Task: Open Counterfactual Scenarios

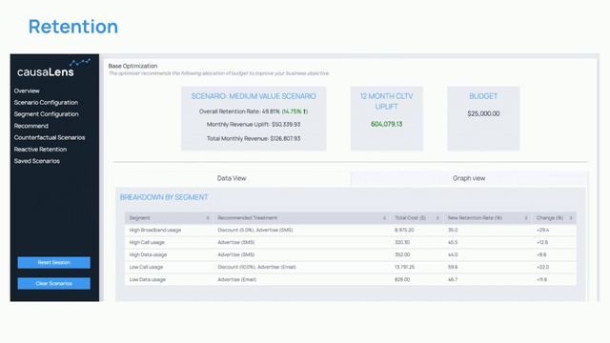Action: click(50, 137)
